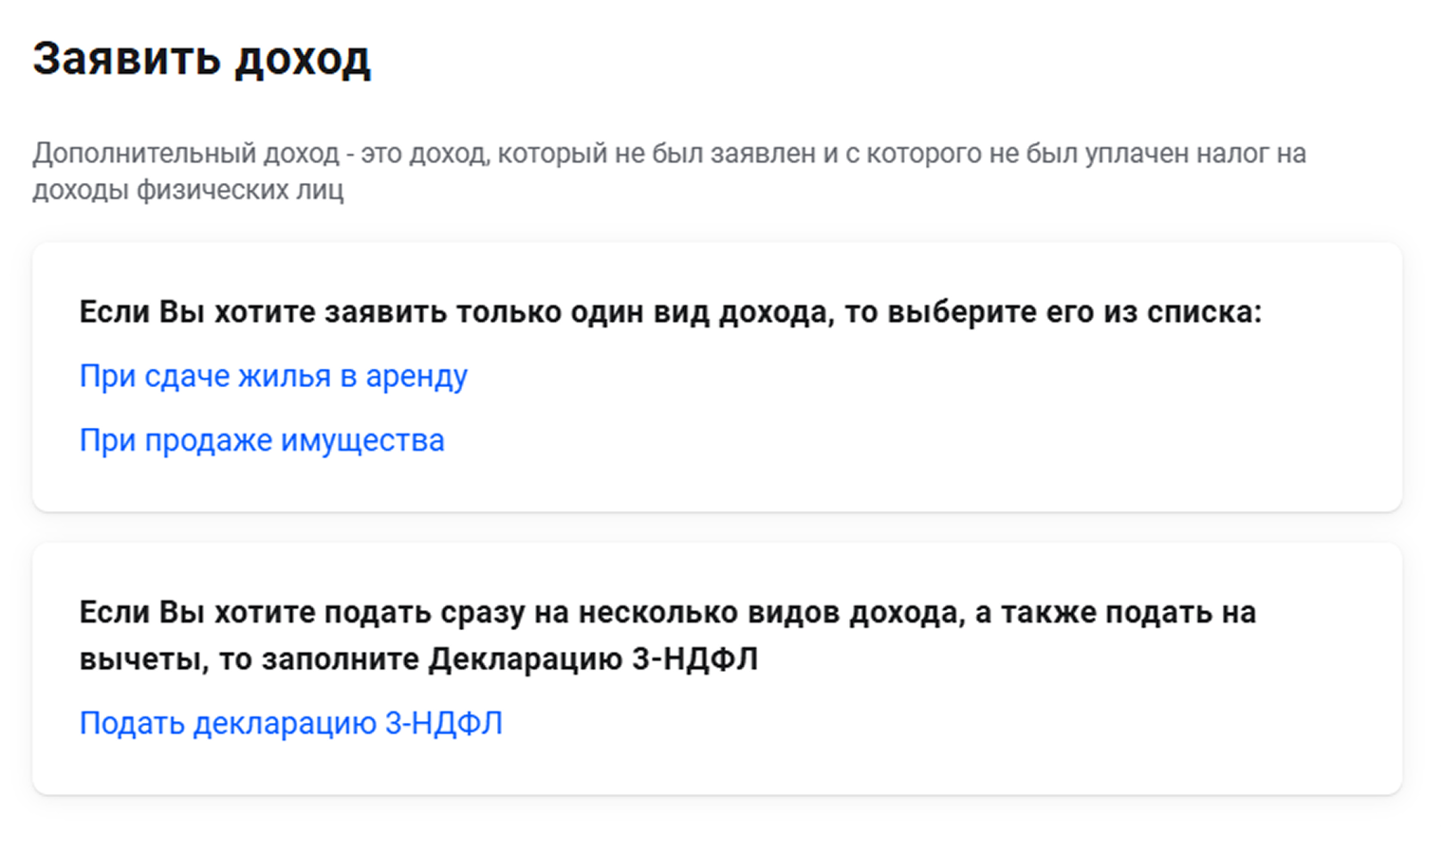Screen dimensions: 1442x852
Task: Click the word "Заявить" in the page title
Action: click(x=126, y=59)
